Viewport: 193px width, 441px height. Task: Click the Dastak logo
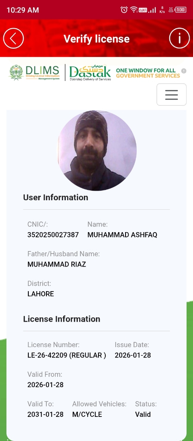click(x=90, y=72)
